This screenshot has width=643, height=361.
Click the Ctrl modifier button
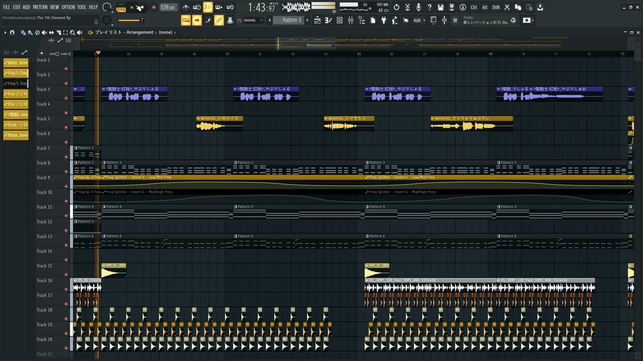[474, 7]
